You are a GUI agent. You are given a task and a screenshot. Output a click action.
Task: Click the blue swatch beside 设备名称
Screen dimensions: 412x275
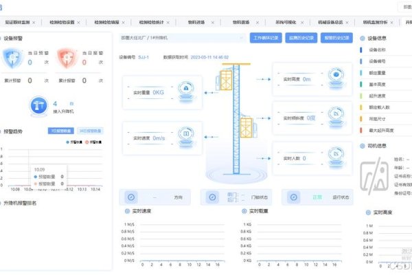361,49
